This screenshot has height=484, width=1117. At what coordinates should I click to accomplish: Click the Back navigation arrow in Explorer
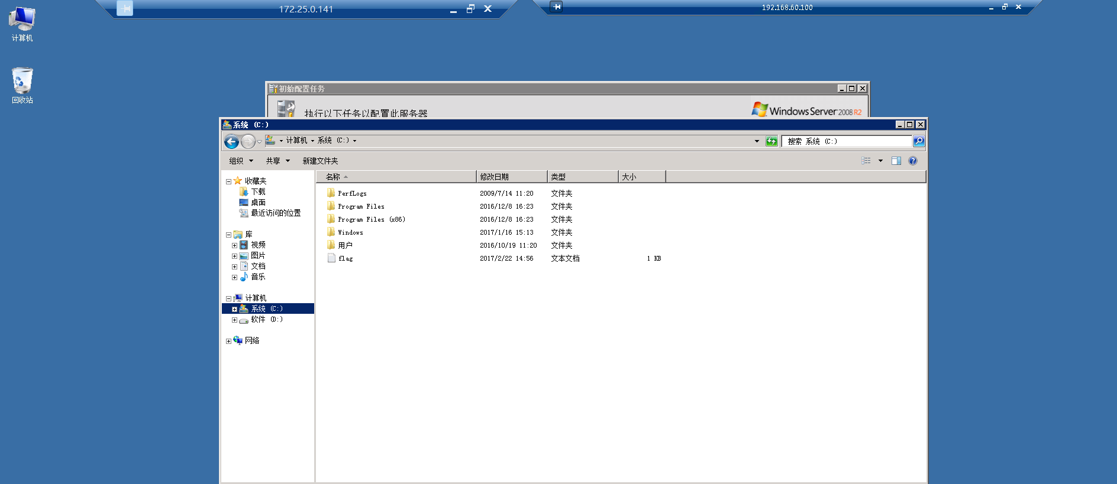pyautogui.click(x=231, y=141)
